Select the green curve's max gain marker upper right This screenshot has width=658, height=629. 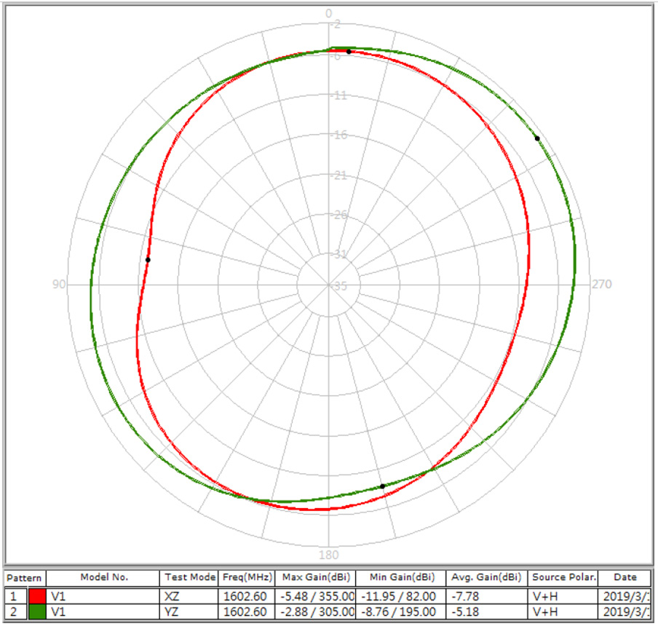[537, 138]
